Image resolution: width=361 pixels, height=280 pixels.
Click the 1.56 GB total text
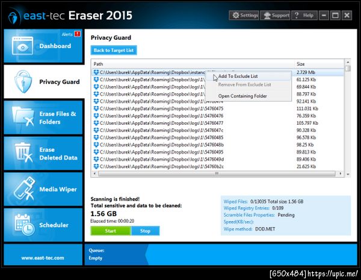tap(103, 214)
